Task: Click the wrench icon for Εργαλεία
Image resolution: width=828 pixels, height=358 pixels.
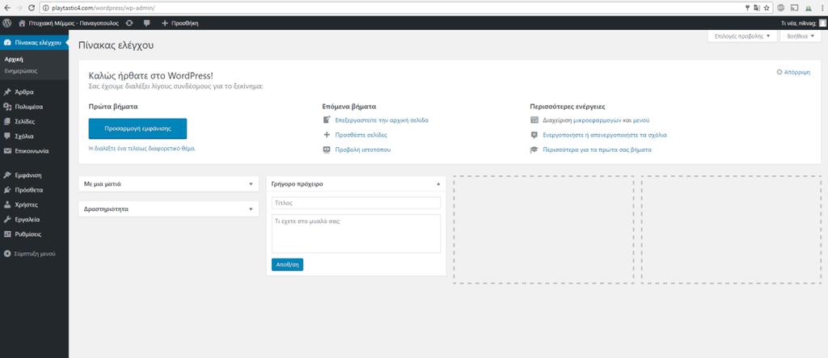Action: pyautogui.click(x=7, y=219)
